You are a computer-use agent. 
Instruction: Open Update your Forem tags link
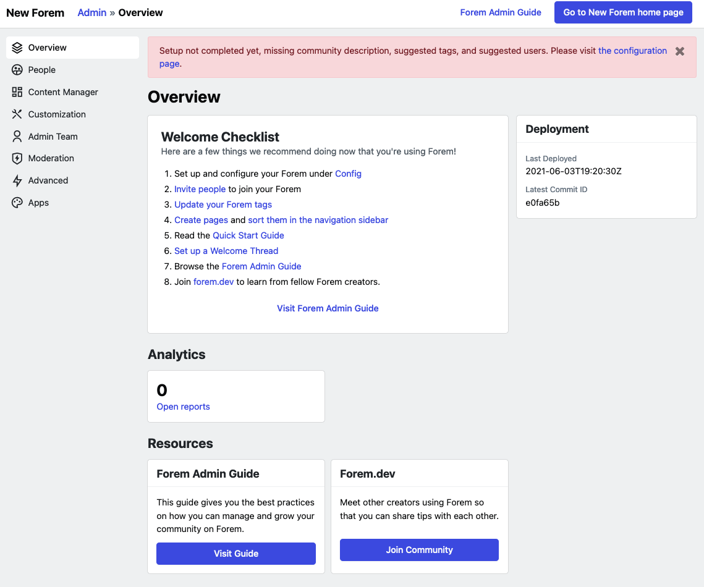tap(223, 205)
